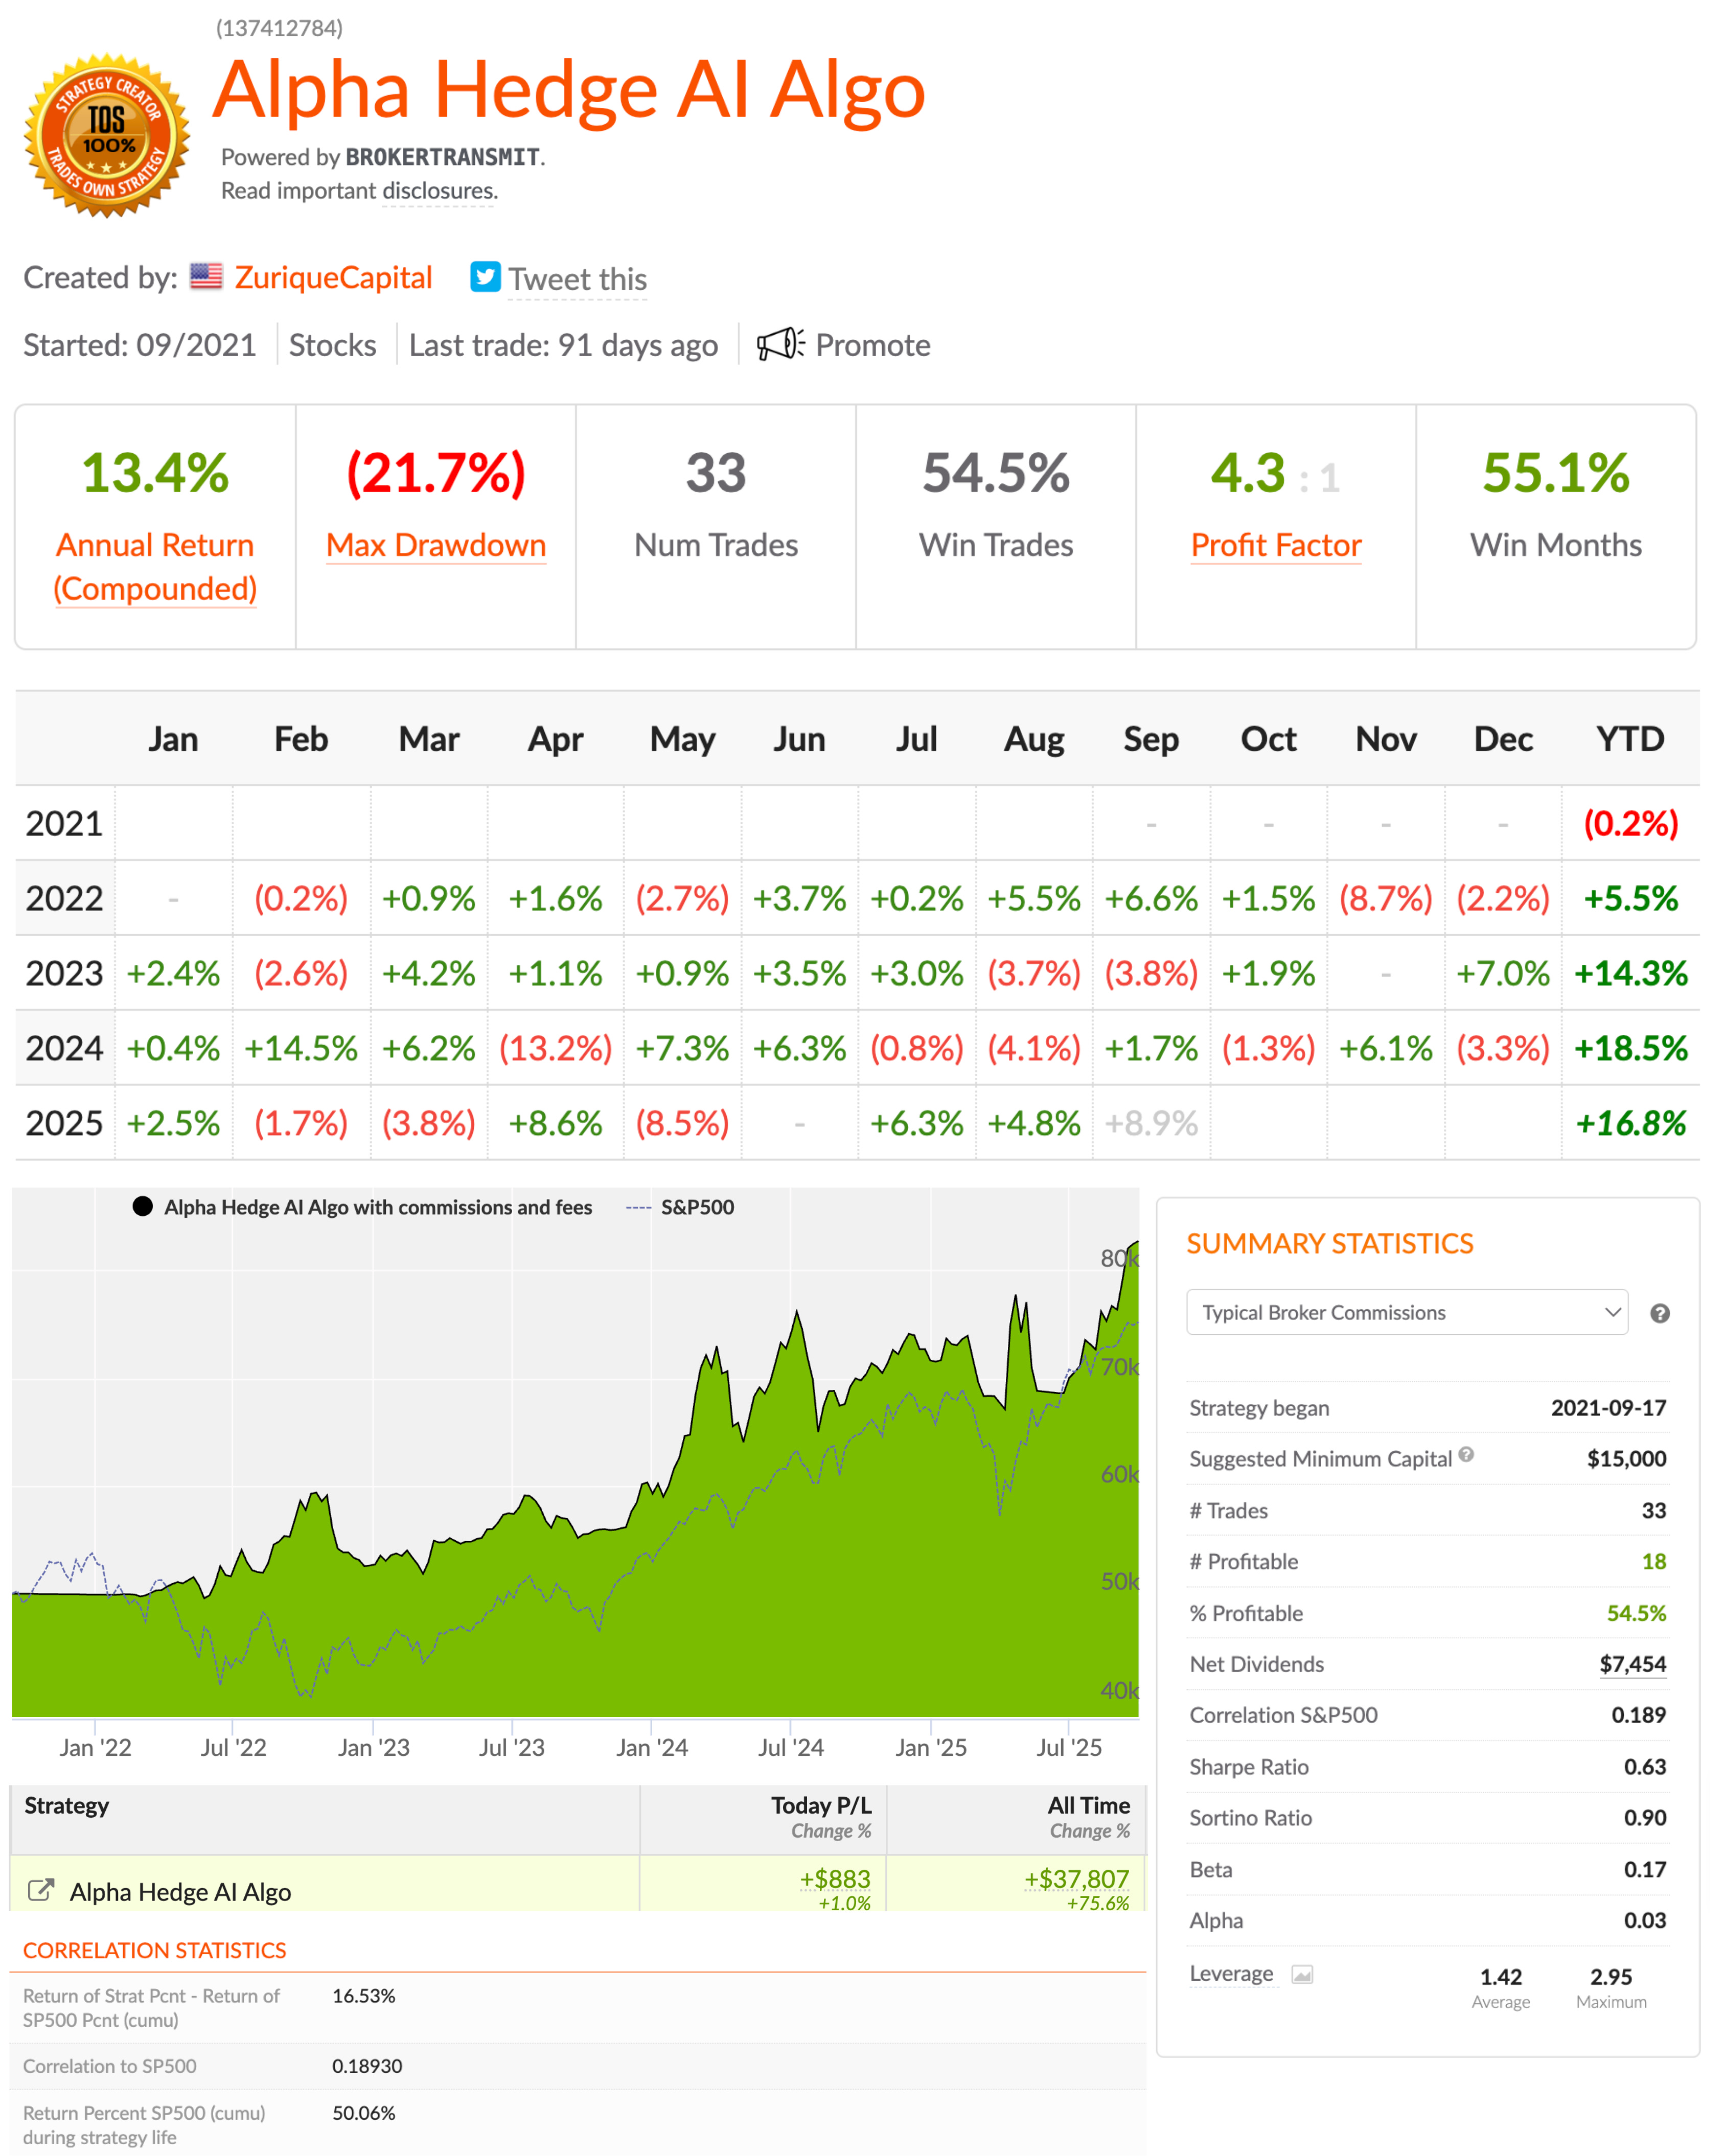Click help question mark beside commissions dropdown
This screenshot has width=1725, height=2156.
(1659, 1313)
